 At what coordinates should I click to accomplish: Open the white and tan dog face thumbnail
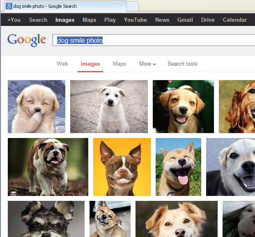(x=177, y=219)
